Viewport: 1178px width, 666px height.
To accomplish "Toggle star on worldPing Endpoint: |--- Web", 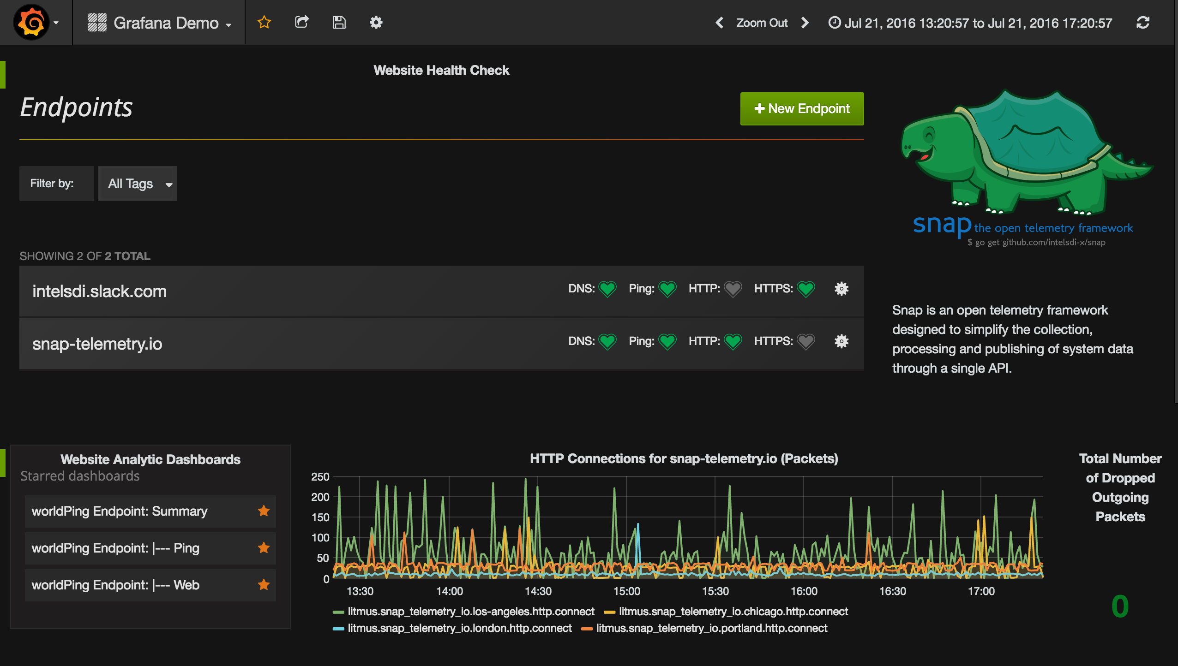I will [264, 584].
